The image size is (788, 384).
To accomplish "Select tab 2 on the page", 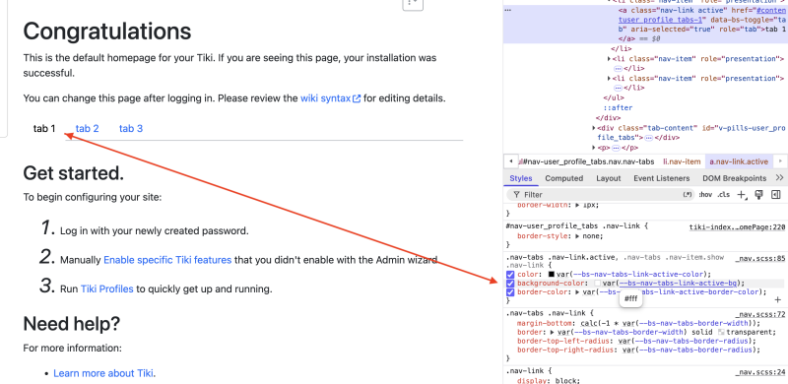I will click(x=87, y=129).
